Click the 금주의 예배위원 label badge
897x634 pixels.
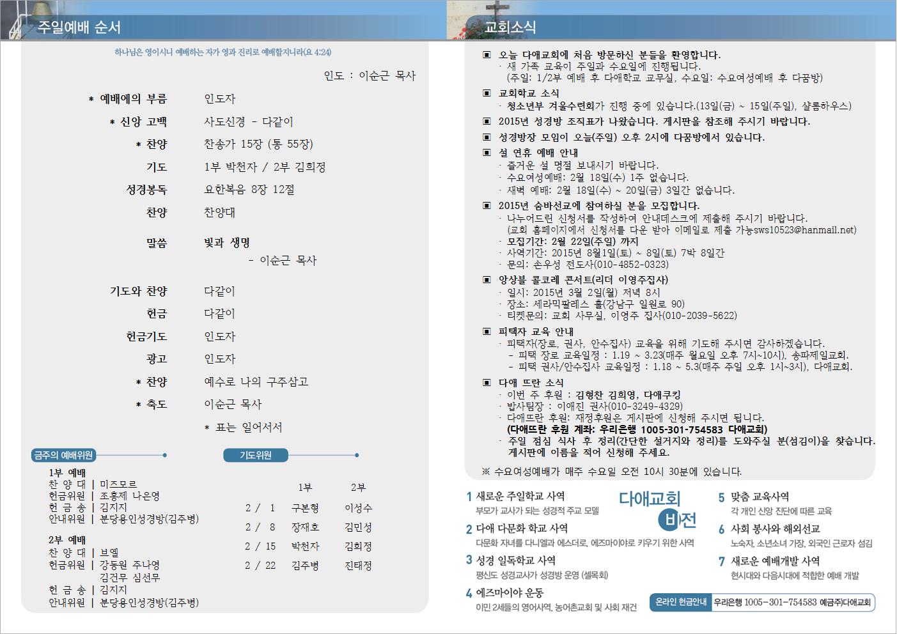(x=63, y=455)
